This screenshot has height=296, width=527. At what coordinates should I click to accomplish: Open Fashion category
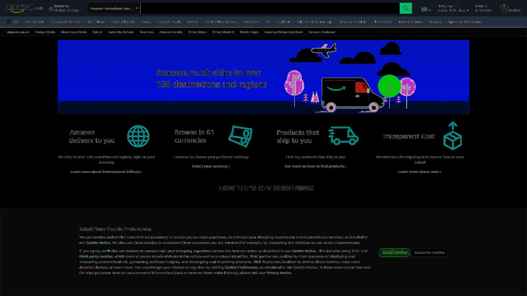[284, 22]
